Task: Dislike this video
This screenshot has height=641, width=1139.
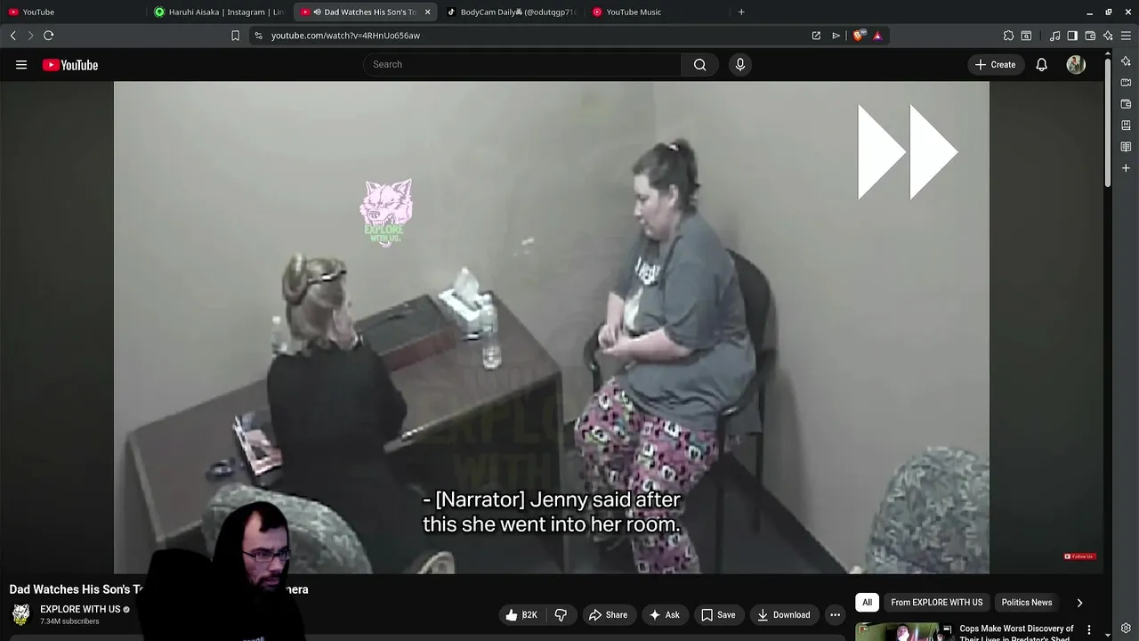Action: (x=561, y=615)
